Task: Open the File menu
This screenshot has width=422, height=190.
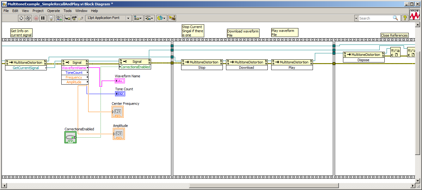Action: 6,11
